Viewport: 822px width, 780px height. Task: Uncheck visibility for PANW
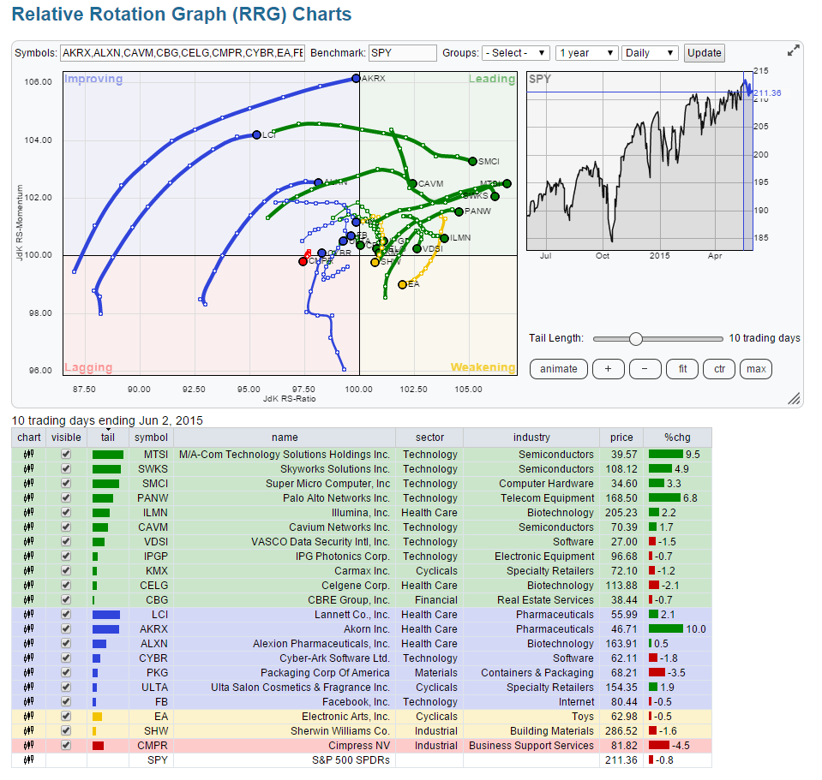66,497
